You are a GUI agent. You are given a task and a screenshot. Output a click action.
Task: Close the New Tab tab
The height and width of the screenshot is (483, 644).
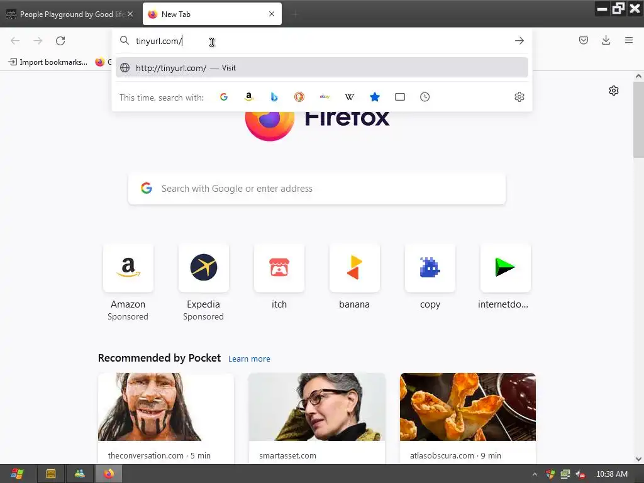point(272,14)
